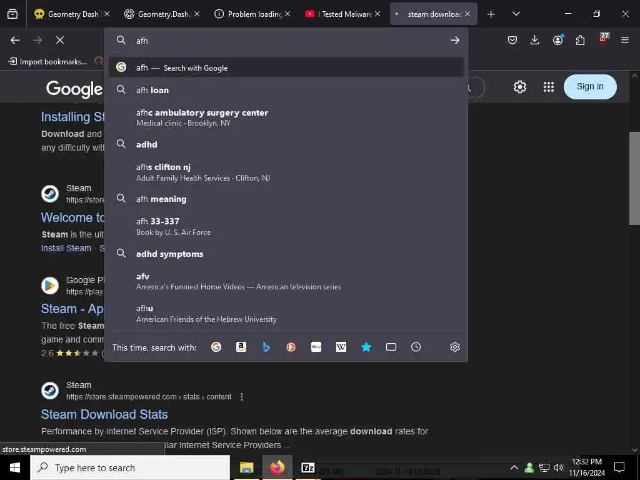Choose the afh 33-337 suggestion
640x480 pixels.
[x=286, y=226]
